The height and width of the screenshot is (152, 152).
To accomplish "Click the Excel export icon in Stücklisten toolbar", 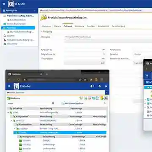I will tap(106, 98).
